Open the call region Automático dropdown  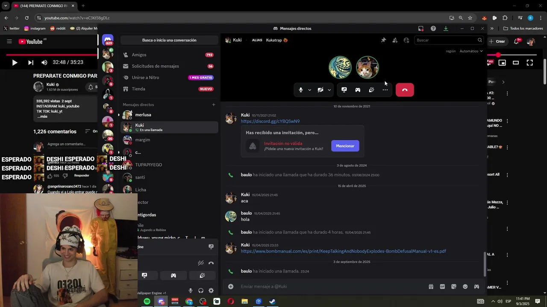tap(471, 51)
